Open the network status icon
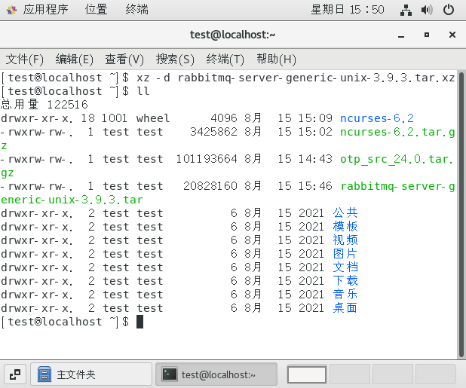 click(x=406, y=10)
